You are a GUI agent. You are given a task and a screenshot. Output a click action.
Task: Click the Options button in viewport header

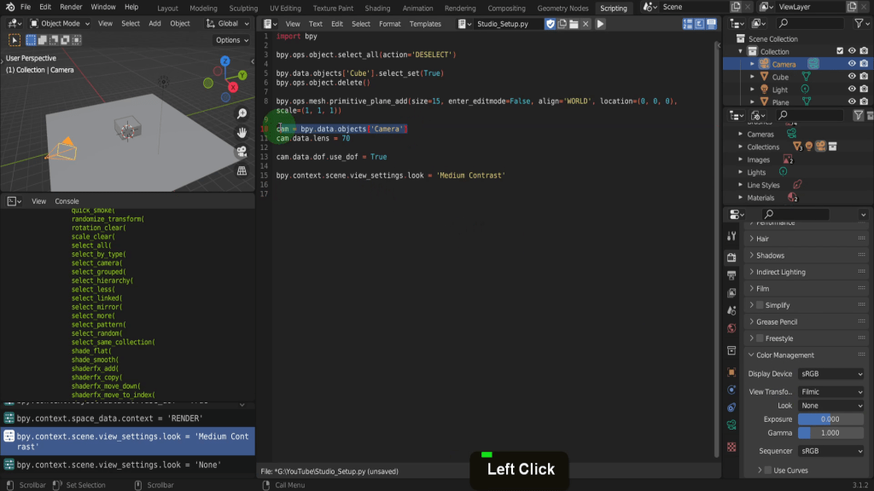(231, 40)
